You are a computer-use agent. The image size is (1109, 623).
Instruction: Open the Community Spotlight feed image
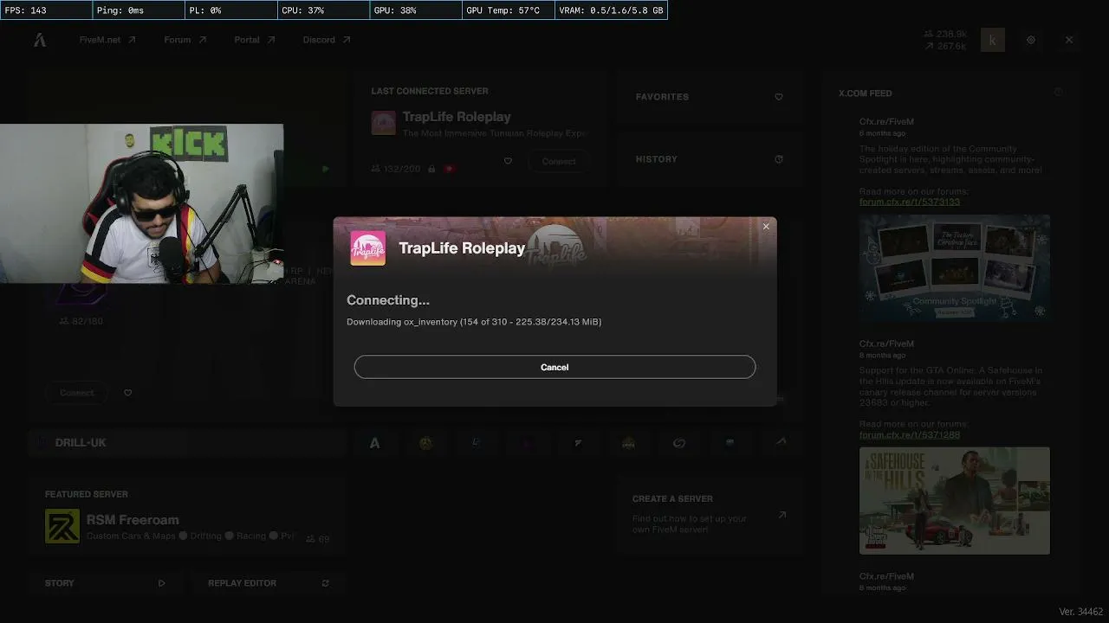point(955,268)
